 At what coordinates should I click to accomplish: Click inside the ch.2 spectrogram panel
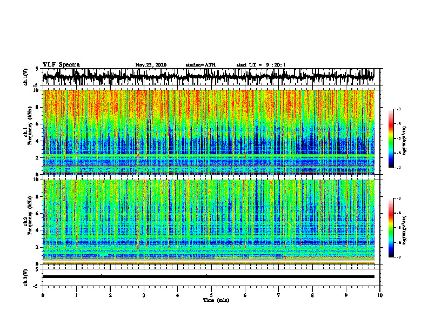[x=208, y=222]
